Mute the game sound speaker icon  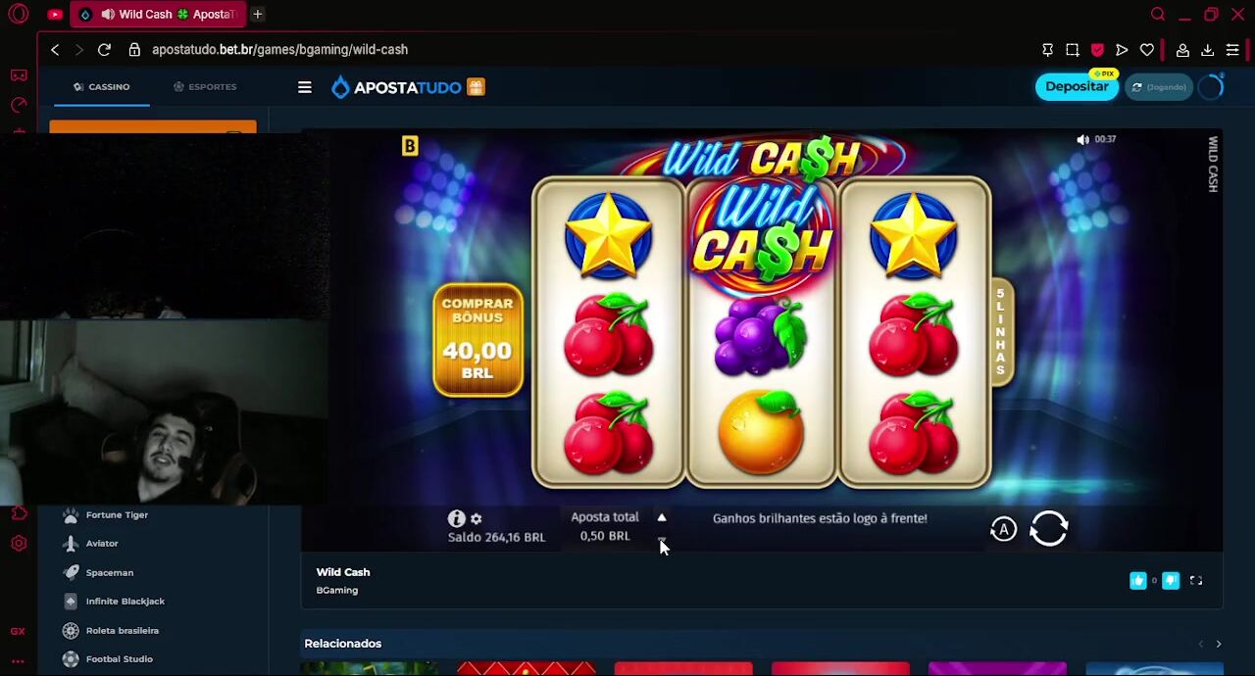(x=1082, y=139)
